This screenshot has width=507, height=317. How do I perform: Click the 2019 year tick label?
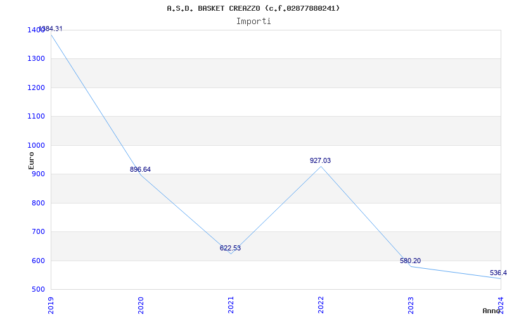51,305
